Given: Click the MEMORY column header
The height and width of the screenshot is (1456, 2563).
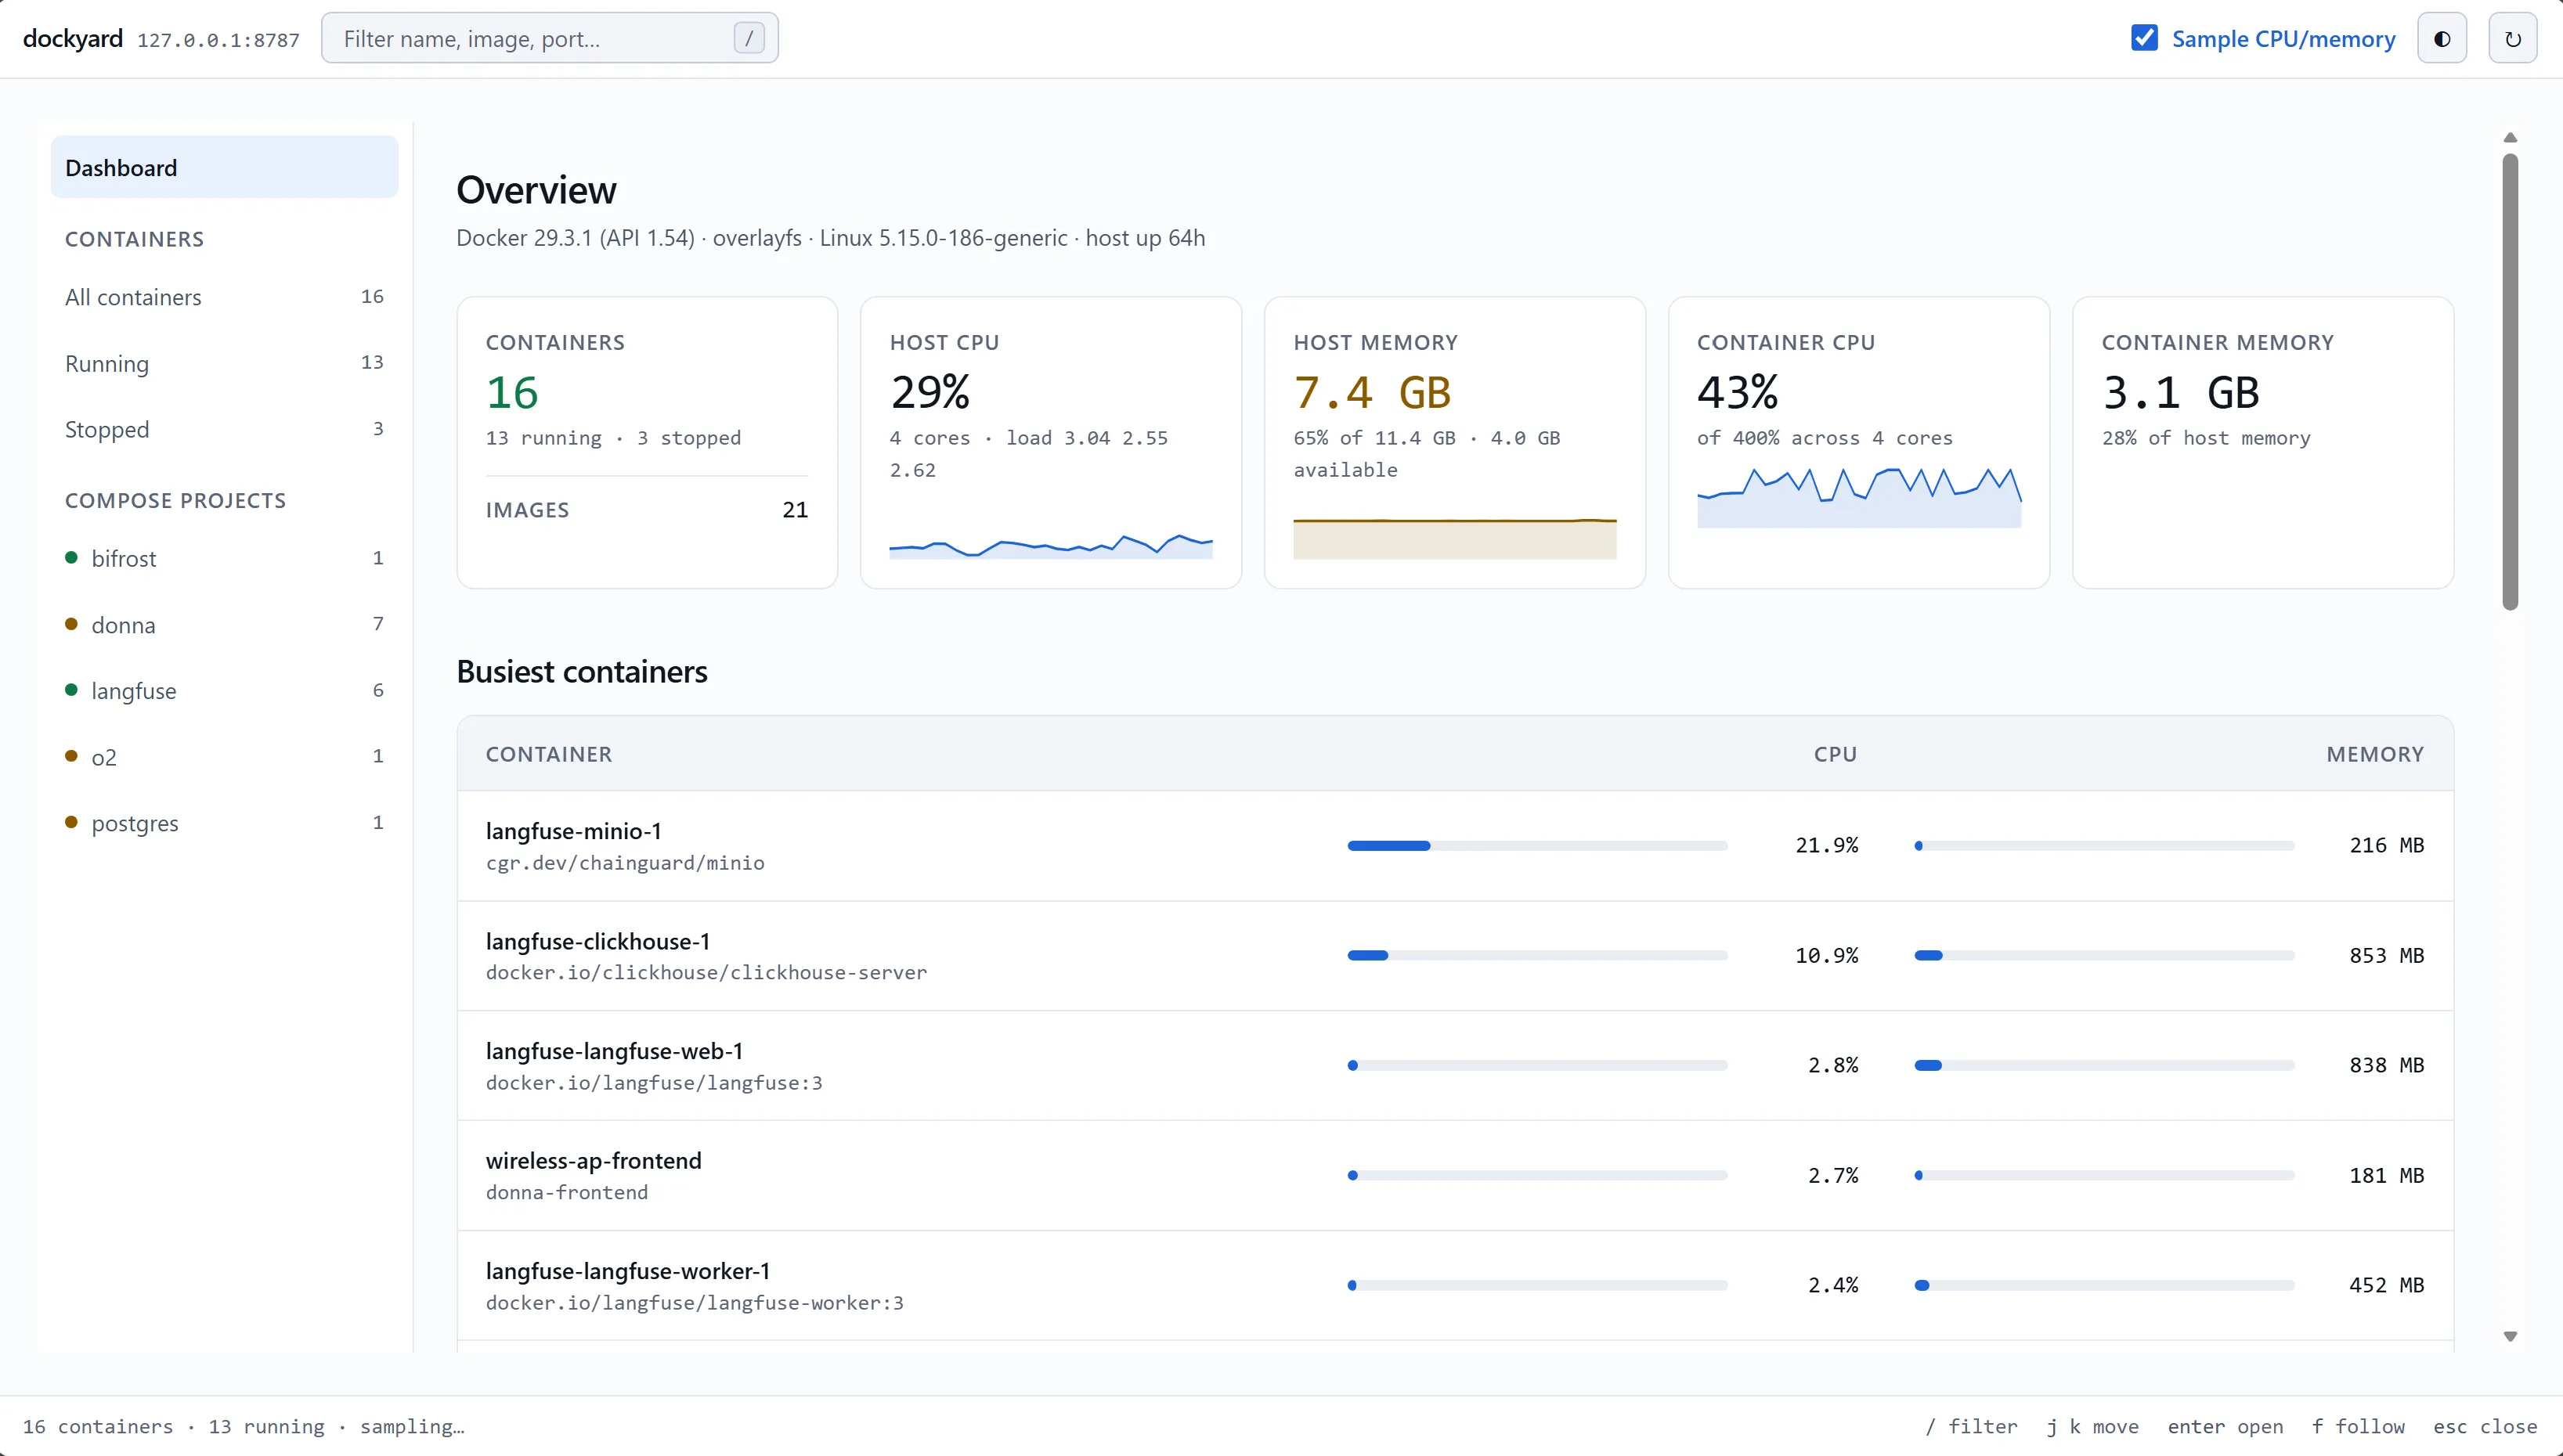Looking at the screenshot, I should tap(2375, 754).
